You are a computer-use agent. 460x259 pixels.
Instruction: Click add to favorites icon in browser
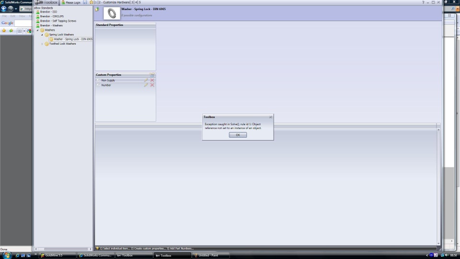coord(11,31)
